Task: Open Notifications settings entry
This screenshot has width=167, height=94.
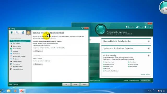Action: coord(17,54)
